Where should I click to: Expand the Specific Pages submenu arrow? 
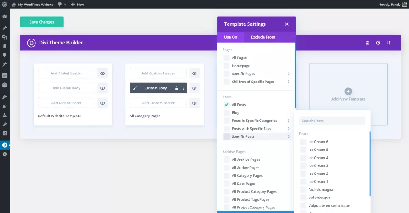tap(289, 73)
